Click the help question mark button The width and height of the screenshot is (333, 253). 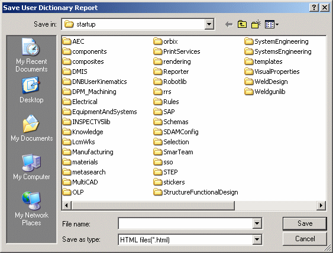(x=314, y=8)
